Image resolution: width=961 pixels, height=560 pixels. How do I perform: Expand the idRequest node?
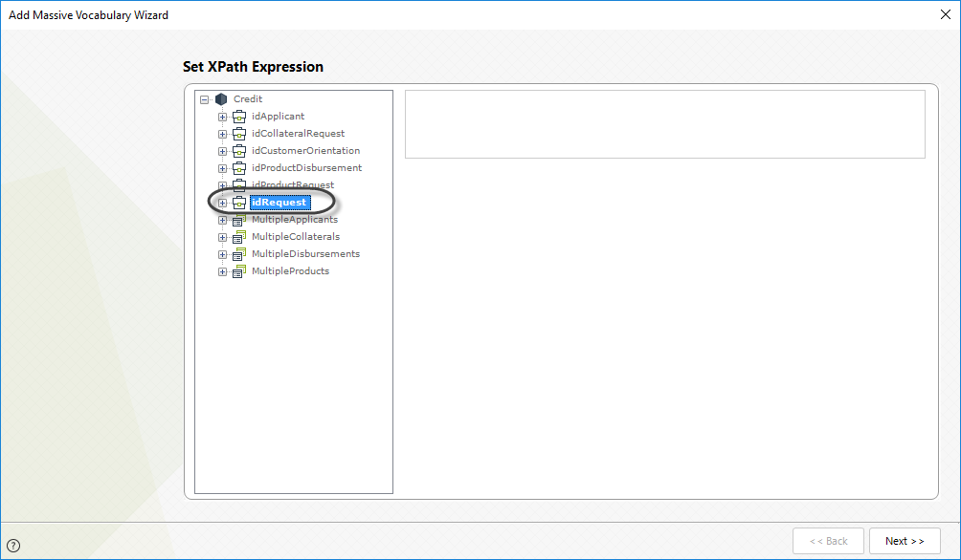[222, 204]
